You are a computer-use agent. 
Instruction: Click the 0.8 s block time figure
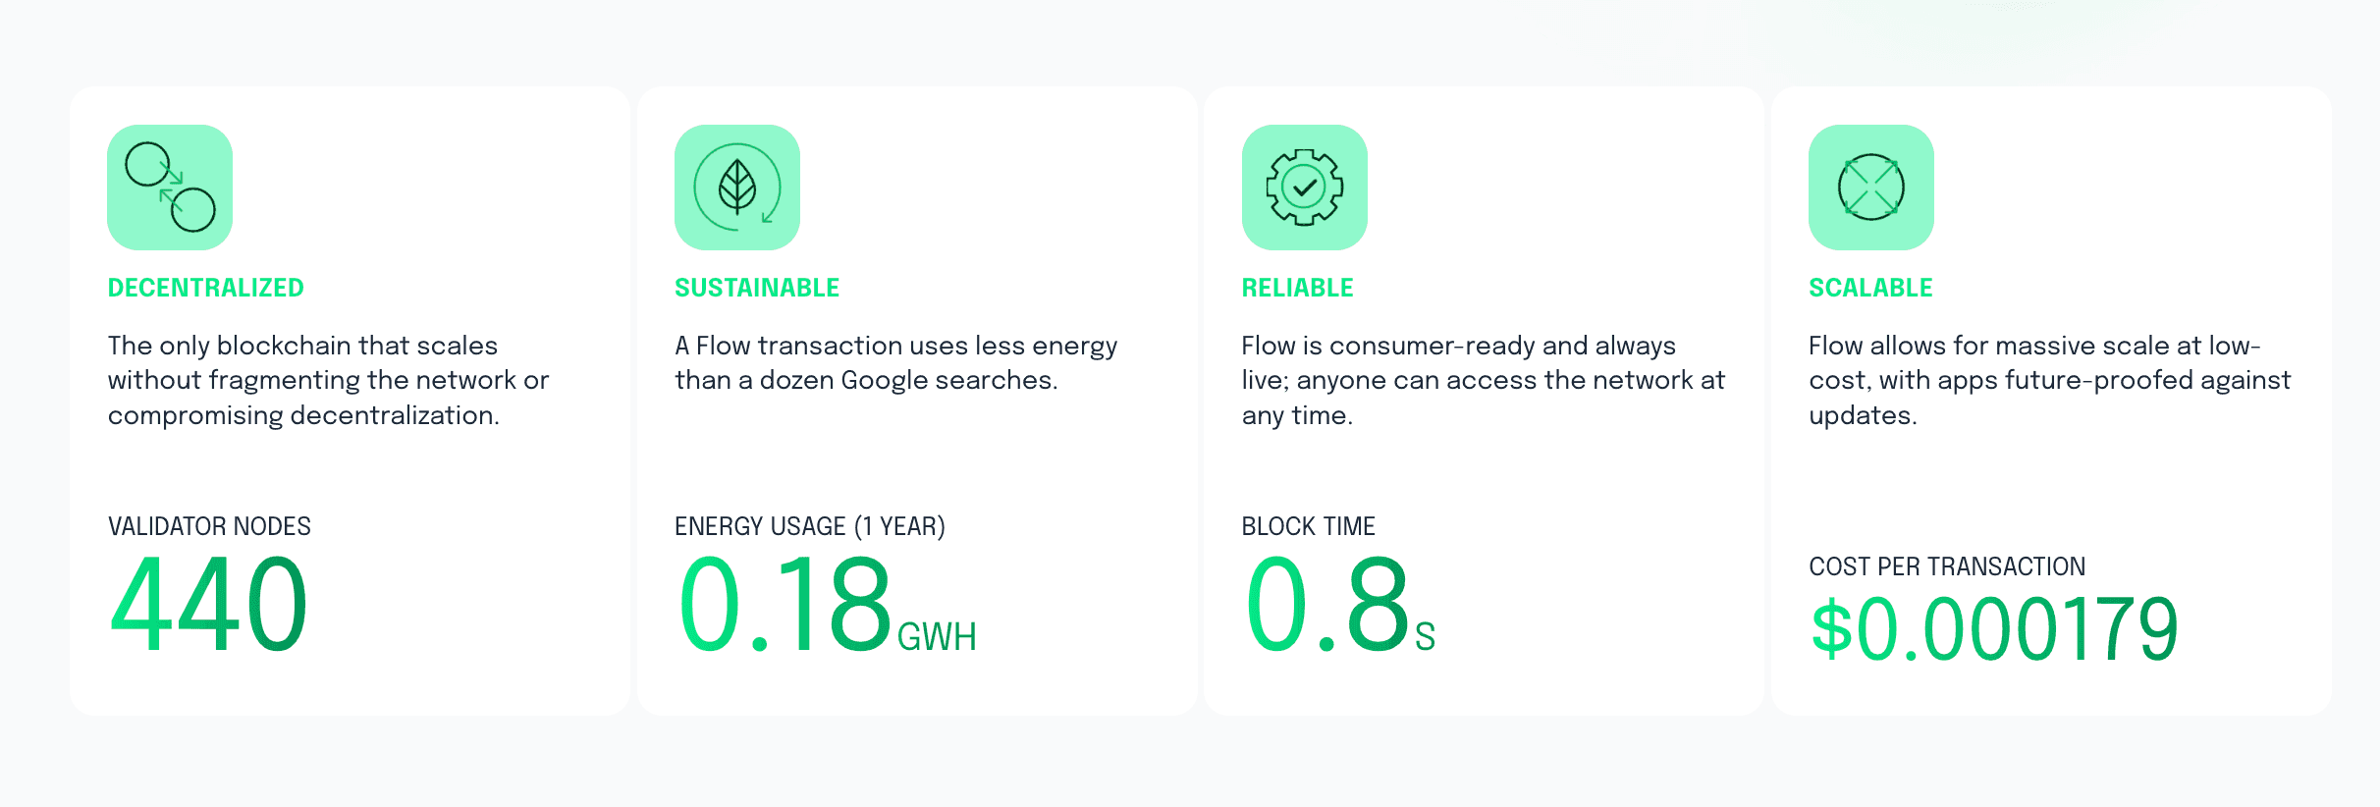[x=1340, y=604]
